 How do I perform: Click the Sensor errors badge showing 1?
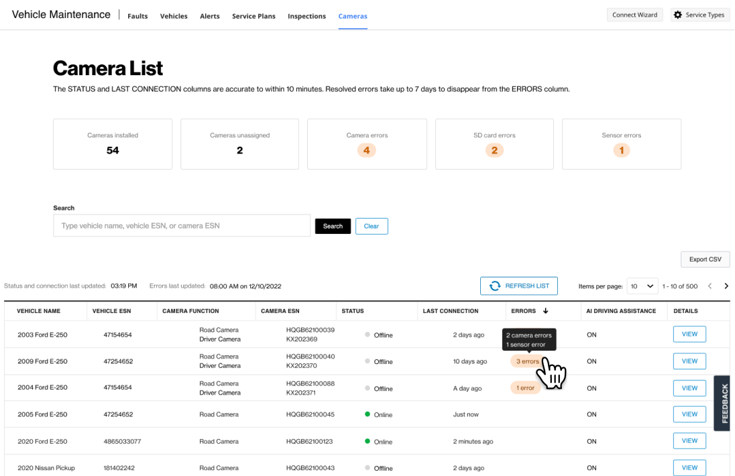pos(621,150)
